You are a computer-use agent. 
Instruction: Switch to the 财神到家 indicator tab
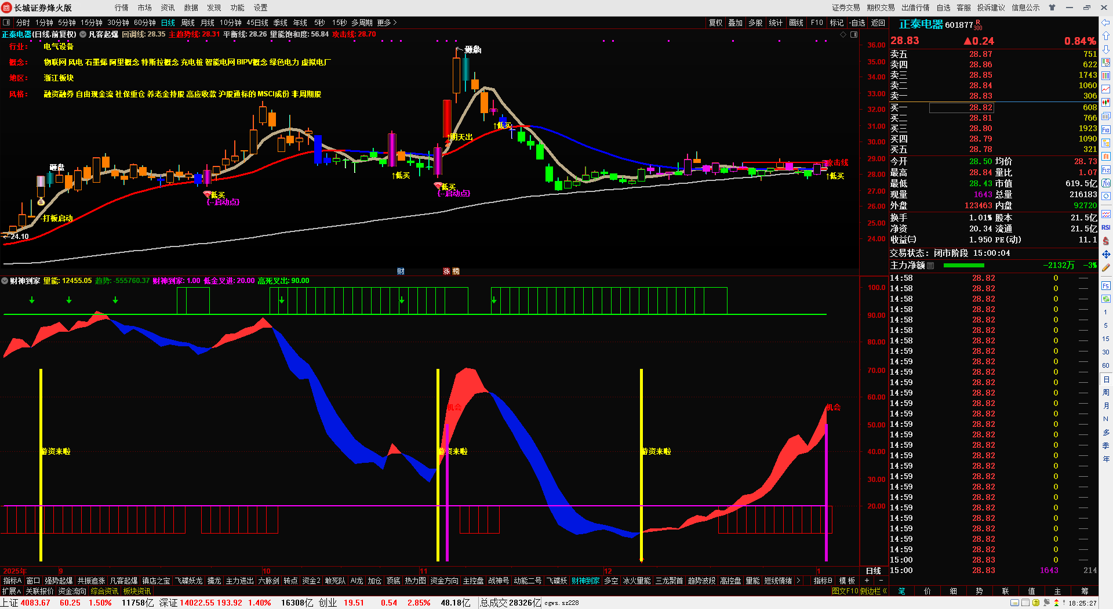pos(585,581)
